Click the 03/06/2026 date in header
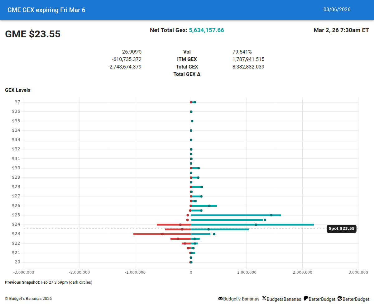This screenshot has height=307, width=374. pyautogui.click(x=337, y=10)
